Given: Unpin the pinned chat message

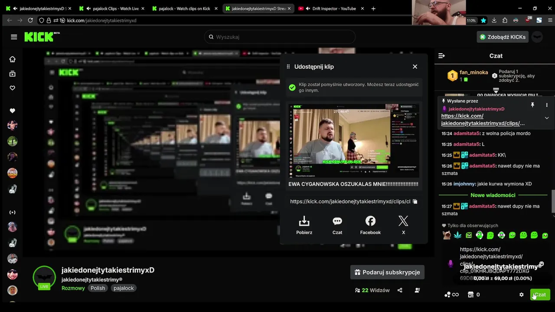Looking at the screenshot, I should click(532, 105).
